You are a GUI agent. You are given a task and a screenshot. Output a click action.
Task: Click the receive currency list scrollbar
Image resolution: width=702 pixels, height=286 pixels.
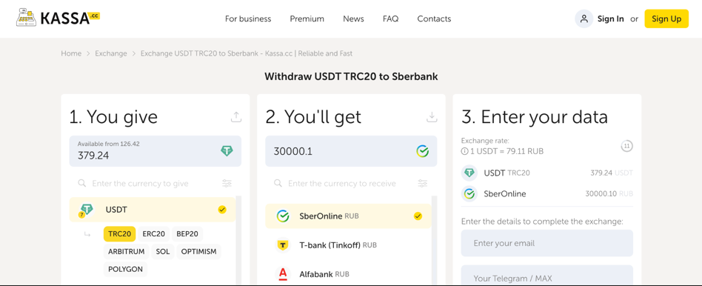(434, 240)
